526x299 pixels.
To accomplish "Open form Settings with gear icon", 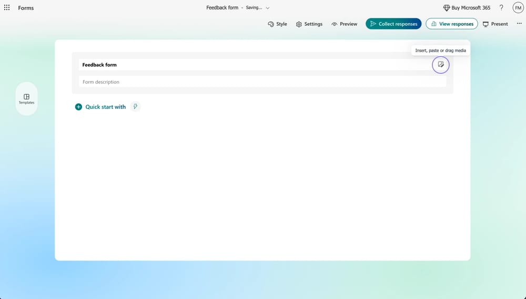I will (x=309, y=24).
